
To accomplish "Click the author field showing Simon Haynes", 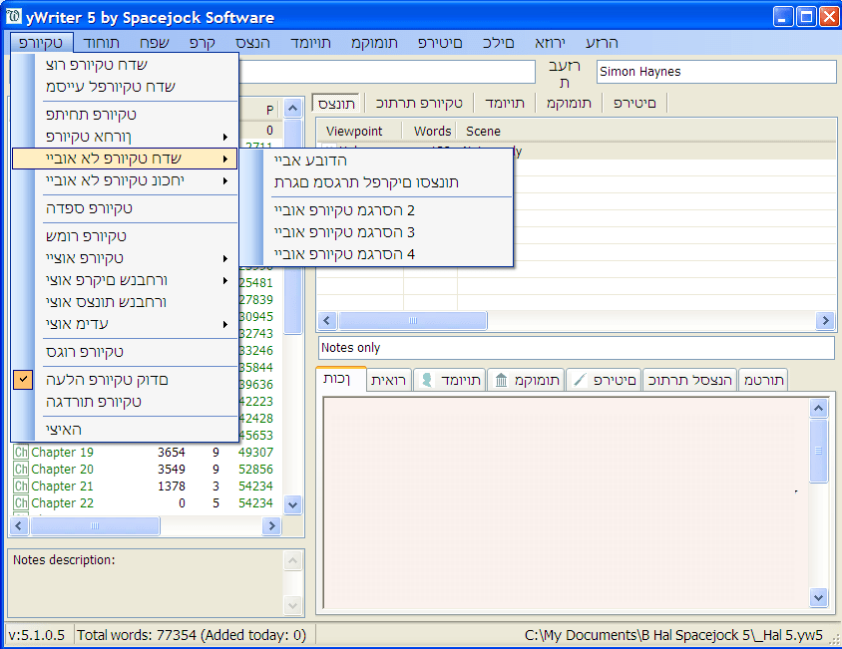I will [716, 72].
